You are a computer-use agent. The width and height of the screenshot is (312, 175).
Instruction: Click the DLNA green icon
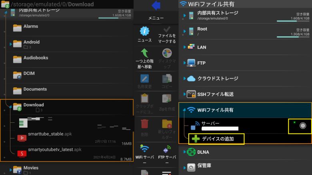191,152
